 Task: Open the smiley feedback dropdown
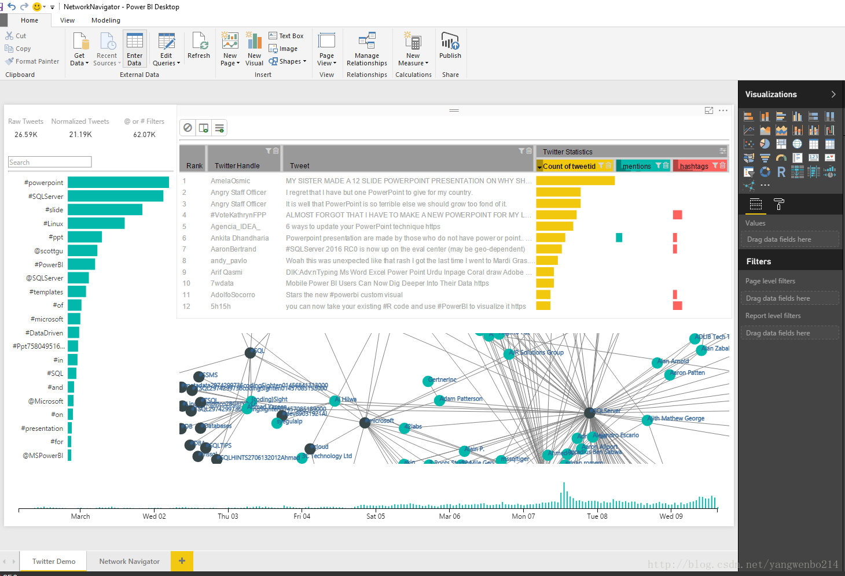tap(44, 7)
